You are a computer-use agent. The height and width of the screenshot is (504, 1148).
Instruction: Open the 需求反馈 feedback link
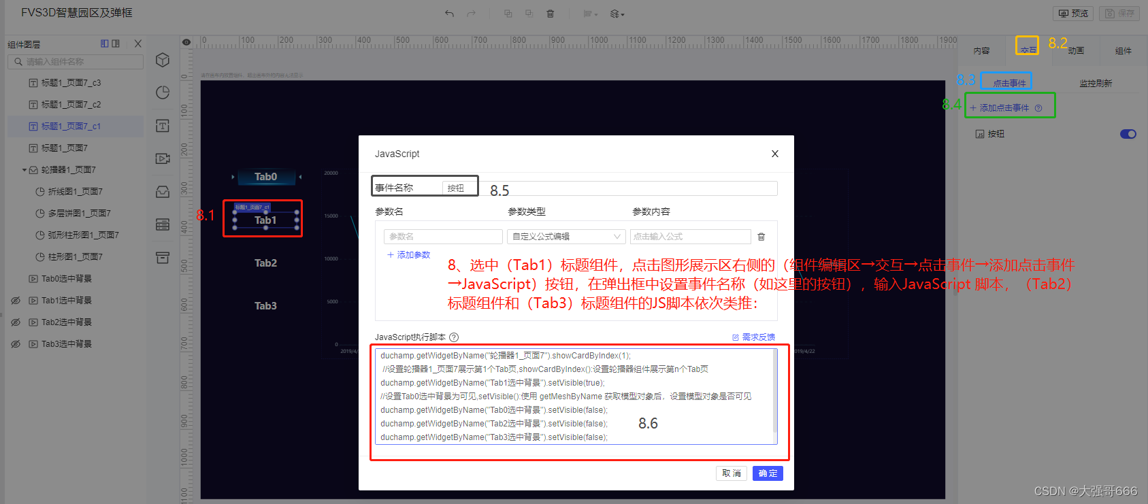753,337
